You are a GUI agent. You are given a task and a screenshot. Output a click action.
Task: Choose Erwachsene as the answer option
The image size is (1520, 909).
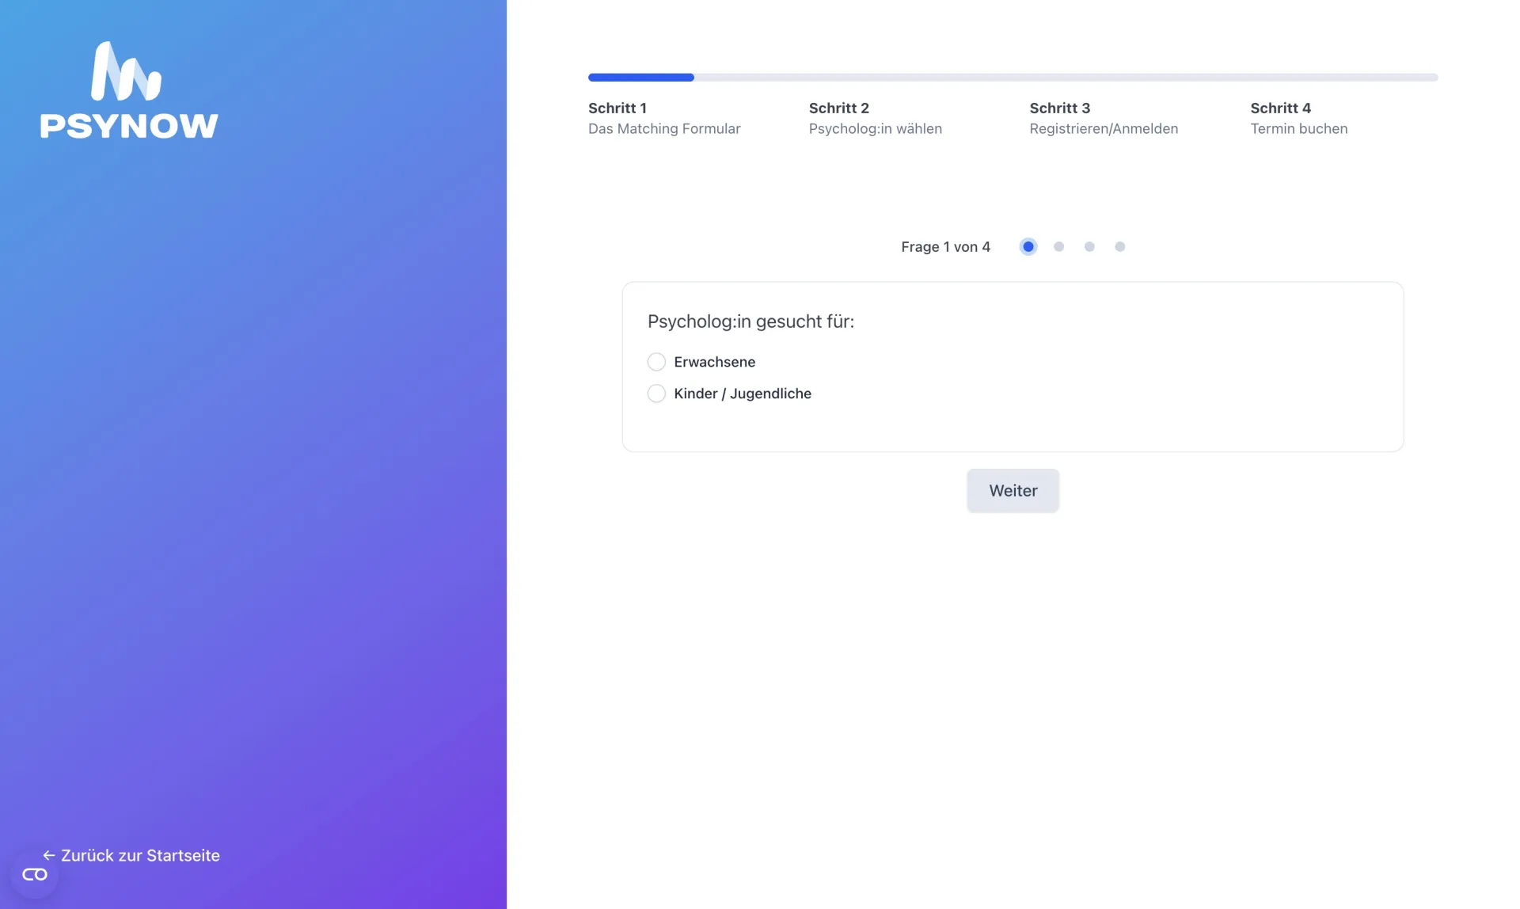pos(713,362)
